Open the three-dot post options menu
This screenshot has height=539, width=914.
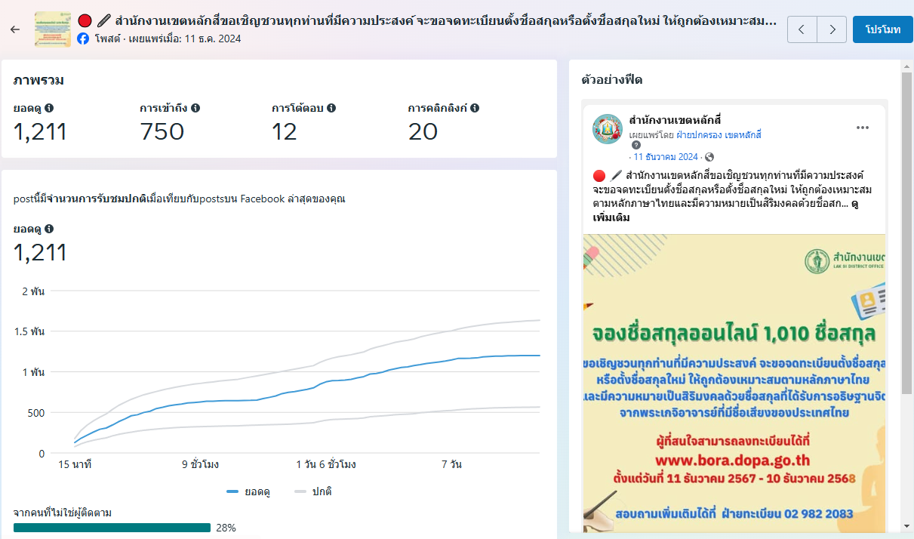click(x=863, y=128)
